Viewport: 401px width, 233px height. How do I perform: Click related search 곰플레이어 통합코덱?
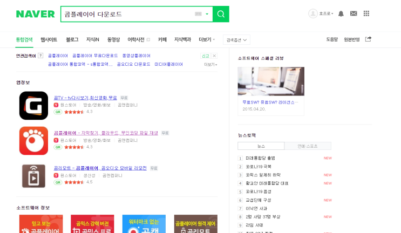[80, 64]
